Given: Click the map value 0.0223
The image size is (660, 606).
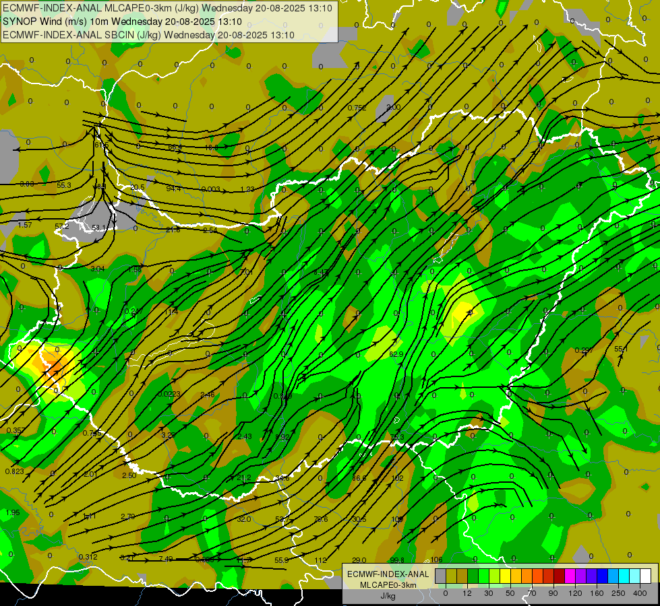Looking at the screenshot, I should [x=169, y=394].
